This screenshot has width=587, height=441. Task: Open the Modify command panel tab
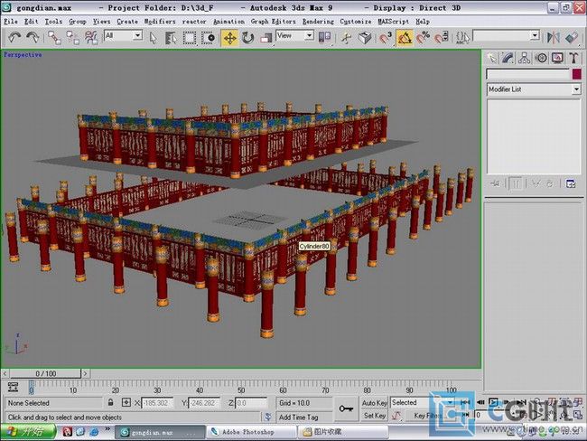[x=508, y=58]
